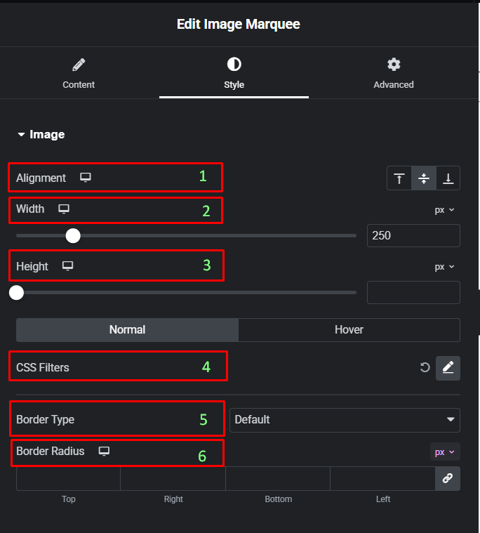Align images to the bottom

tap(448, 178)
